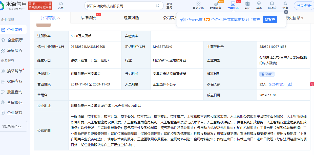This screenshot has height=155, width=314.
Task: Select 公司背景 tab
Action: [50, 18]
